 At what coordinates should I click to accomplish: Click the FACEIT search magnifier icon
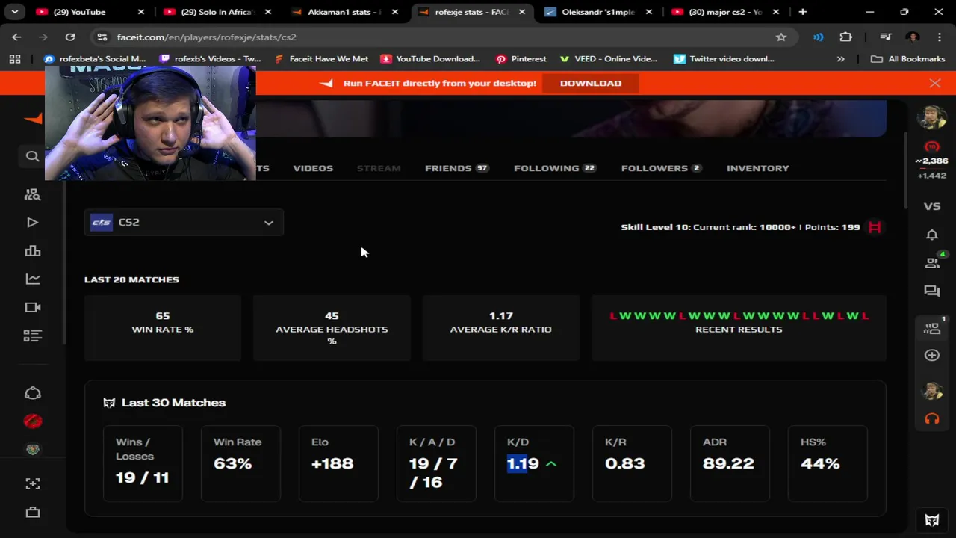[32, 156]
